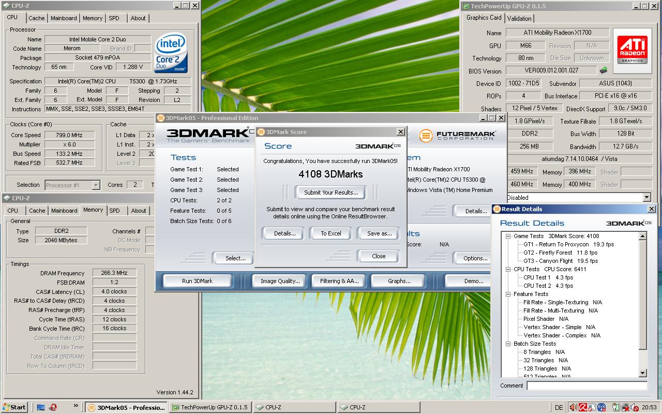Export score with To Excel button
662x414 pixels.
[x=331, y=233]
